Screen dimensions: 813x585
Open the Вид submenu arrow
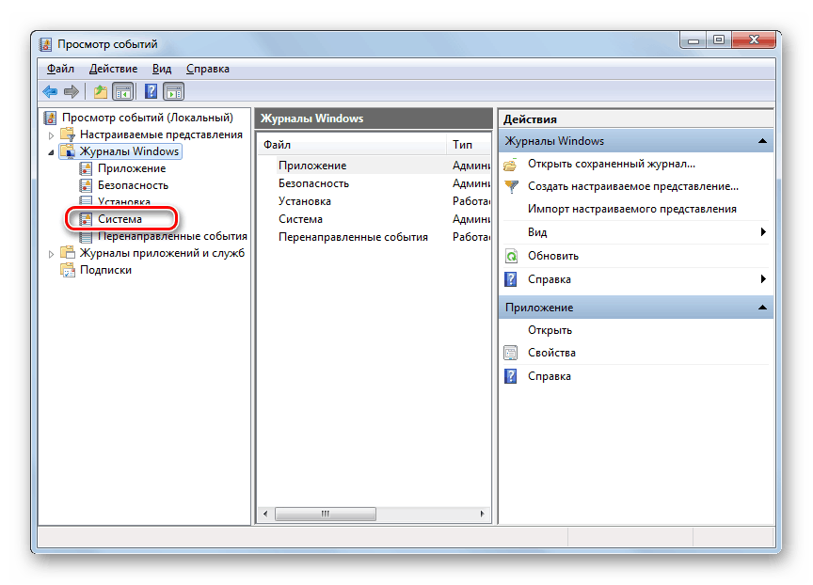tap(763, 231)
